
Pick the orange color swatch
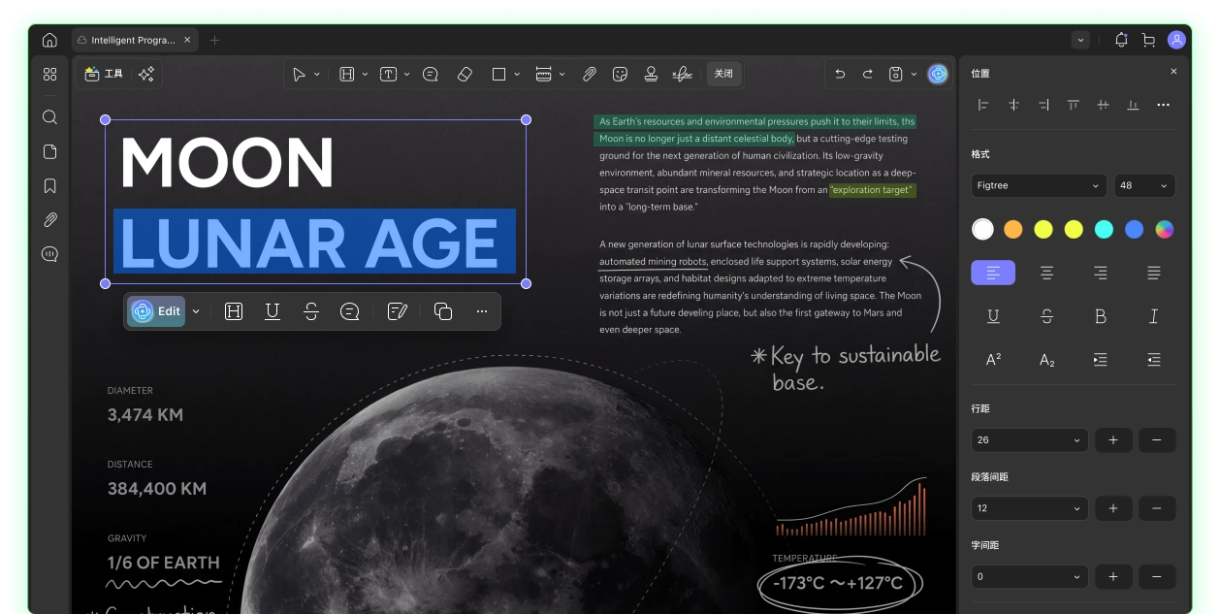[1012, 229]
